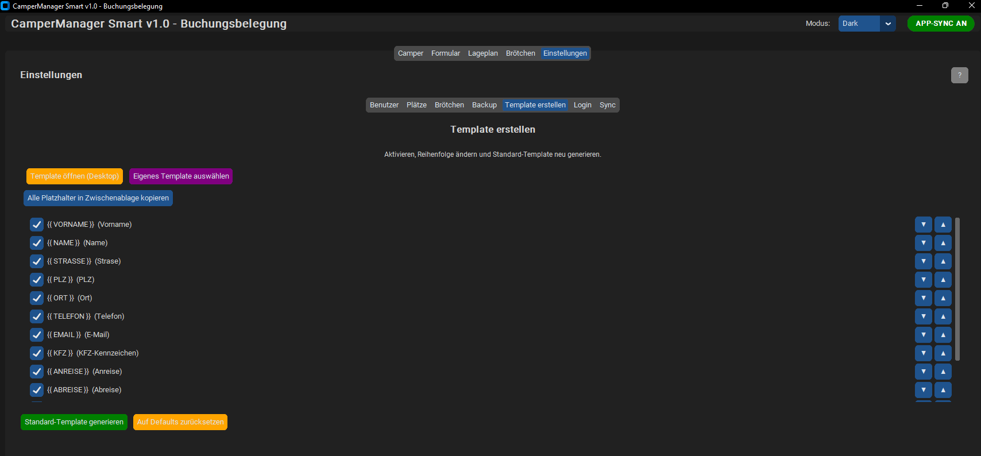Select the Sync settings tab
This screenshot has width=981, height=456.
pyautogui.click(x=608, y=105)
